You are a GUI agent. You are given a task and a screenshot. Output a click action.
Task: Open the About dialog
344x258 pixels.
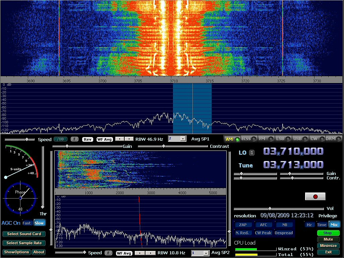pyautogui.click(x=39, y=252)
